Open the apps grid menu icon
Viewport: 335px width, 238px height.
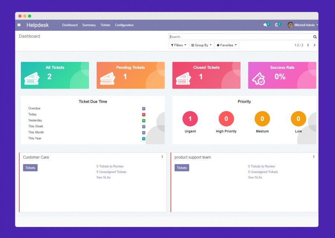point(19,25)
